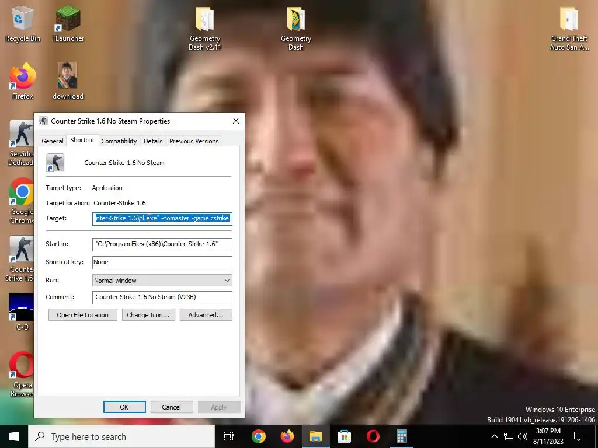Select the Servidor Dedicado desktop shortcut

coord(21,143)
